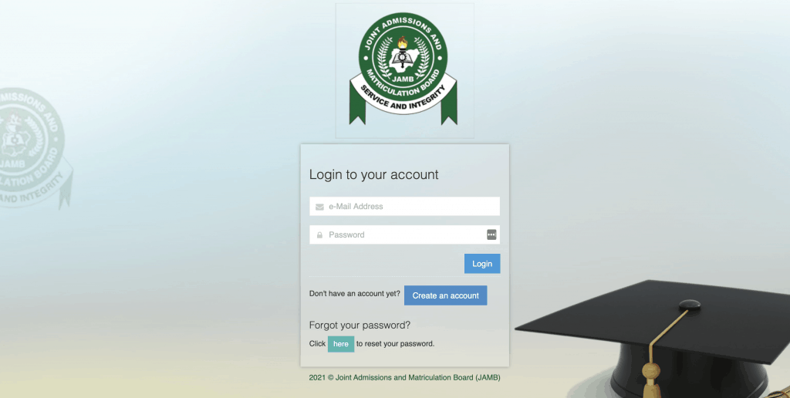Focus the Password input field

point(404,234)
